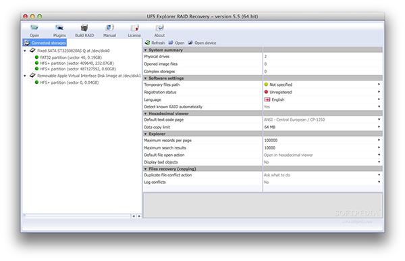
Task: Click yellow Not specified status indicator
Action: coord(267,85)
